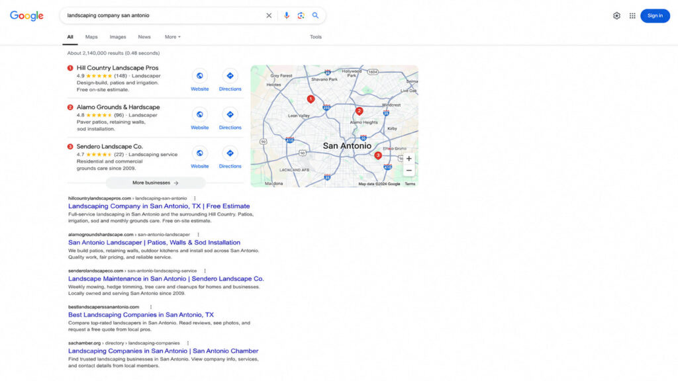Get Directions icon for Alamo Grounds & Hardscape
Image resolution: width=678 pixels, height=381 pixels.
click(x=230, y=115)
